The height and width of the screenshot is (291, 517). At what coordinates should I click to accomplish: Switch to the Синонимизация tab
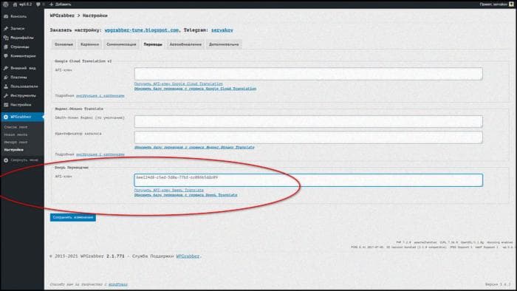click(121, 44)
